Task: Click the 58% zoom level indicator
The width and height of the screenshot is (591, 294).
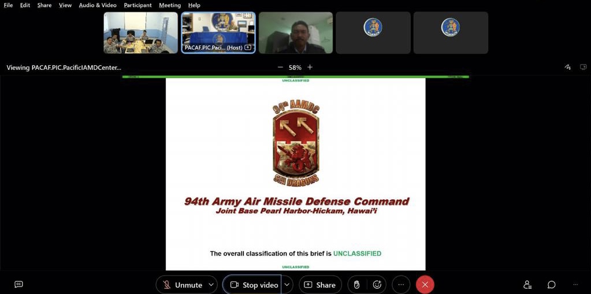Action: pyautogui.click(x=295, y=68)
